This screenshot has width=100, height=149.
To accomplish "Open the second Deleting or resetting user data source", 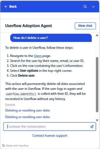I will coord(27,117).
